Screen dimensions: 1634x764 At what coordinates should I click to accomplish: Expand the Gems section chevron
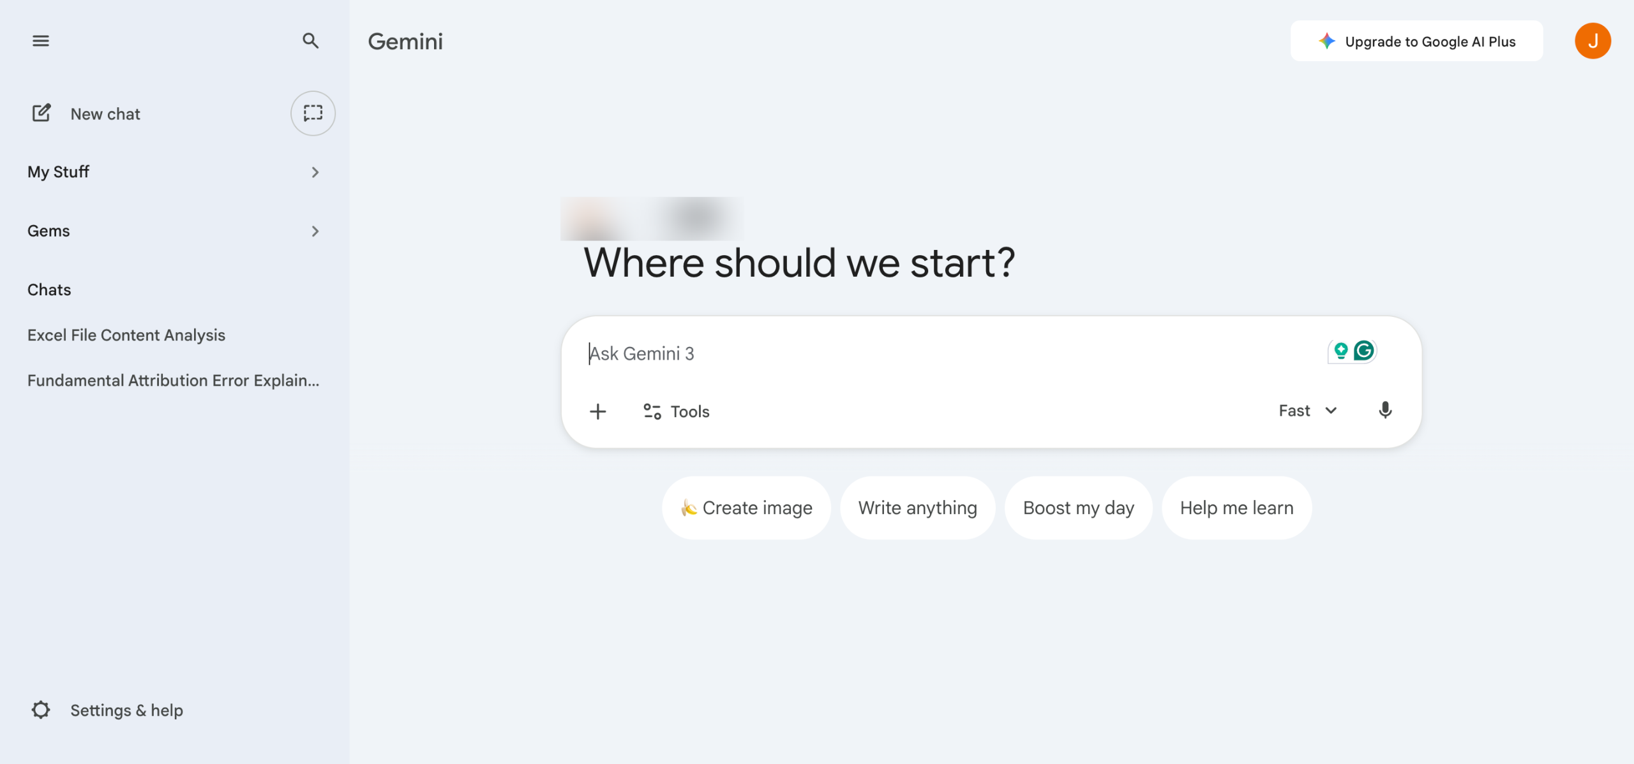315,231
